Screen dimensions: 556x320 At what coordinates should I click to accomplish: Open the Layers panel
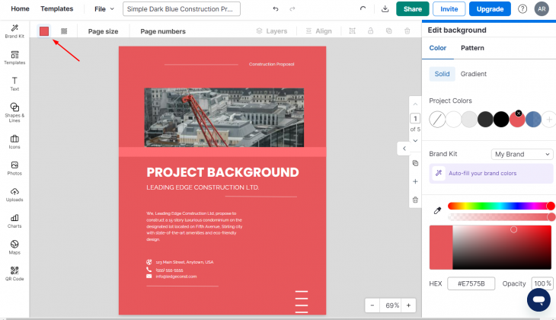click(x=272, y=31)
